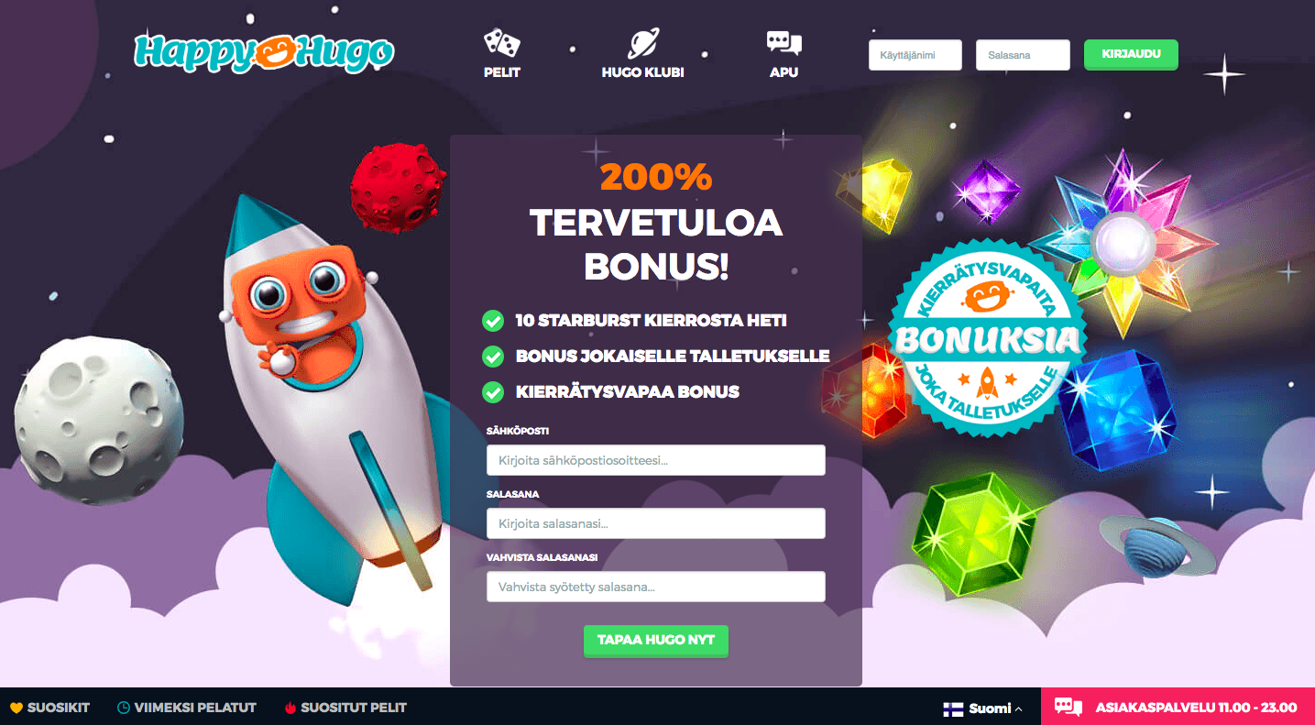Click the Kierrätysvapaita Bonuksia badge
The image size is (1315, 725).
coord(986,339)
